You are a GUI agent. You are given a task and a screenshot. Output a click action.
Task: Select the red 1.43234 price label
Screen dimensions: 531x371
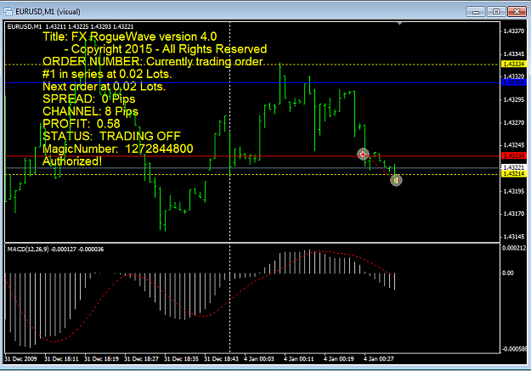pyautogui.click(x=513, y=155)
